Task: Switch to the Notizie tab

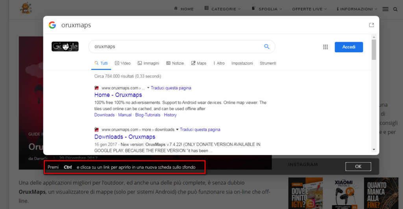Action: coord(175,63)
